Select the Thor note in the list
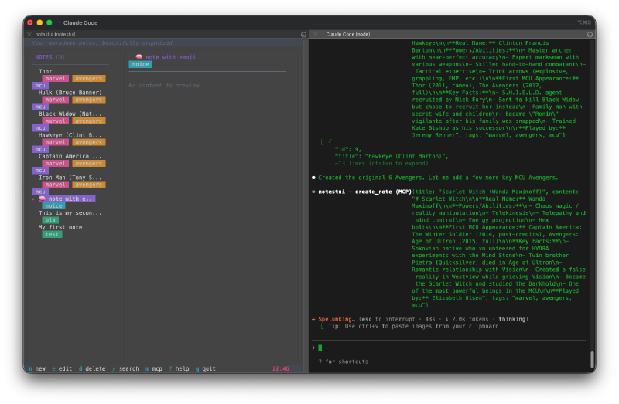The image size is (619, 404). coord(46,71)
